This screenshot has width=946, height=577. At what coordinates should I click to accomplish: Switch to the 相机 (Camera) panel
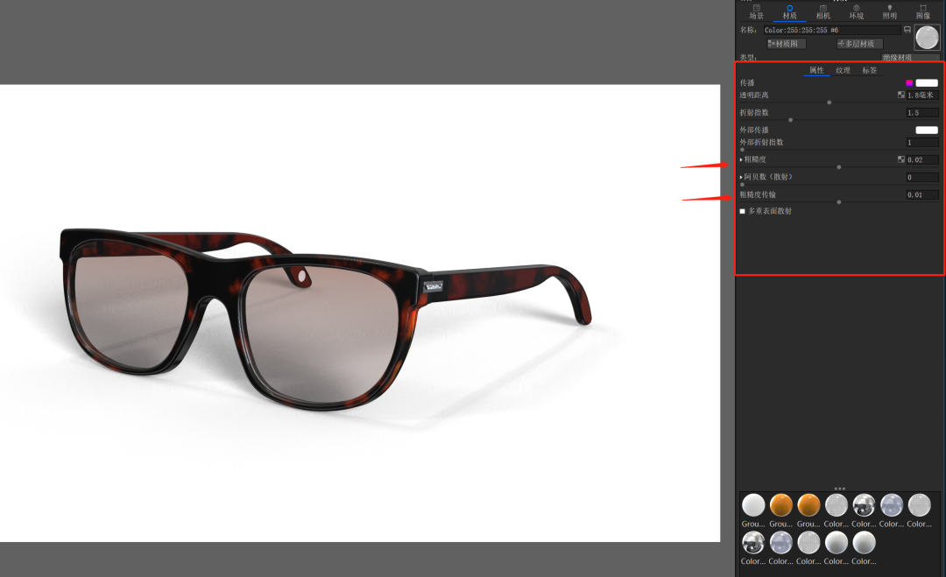(822, 12)
